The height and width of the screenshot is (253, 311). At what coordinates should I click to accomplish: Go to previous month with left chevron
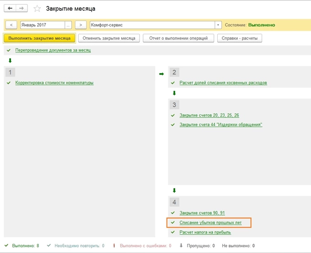click(x=11, y=25)
